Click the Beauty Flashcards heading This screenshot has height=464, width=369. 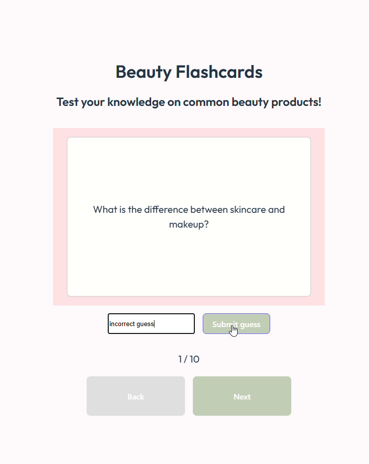pyautogui.click(x=188, y=72)
